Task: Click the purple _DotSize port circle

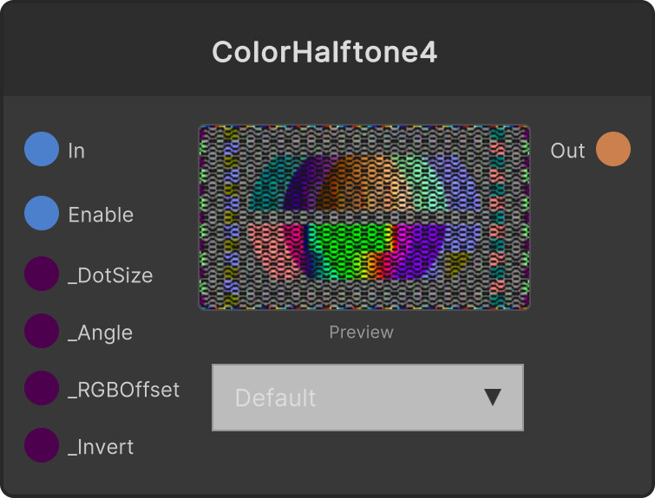Action: [42, 274]
